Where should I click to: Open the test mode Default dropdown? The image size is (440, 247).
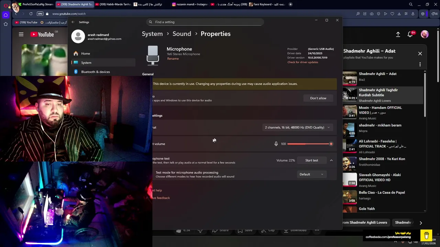[x=311, y=174]
